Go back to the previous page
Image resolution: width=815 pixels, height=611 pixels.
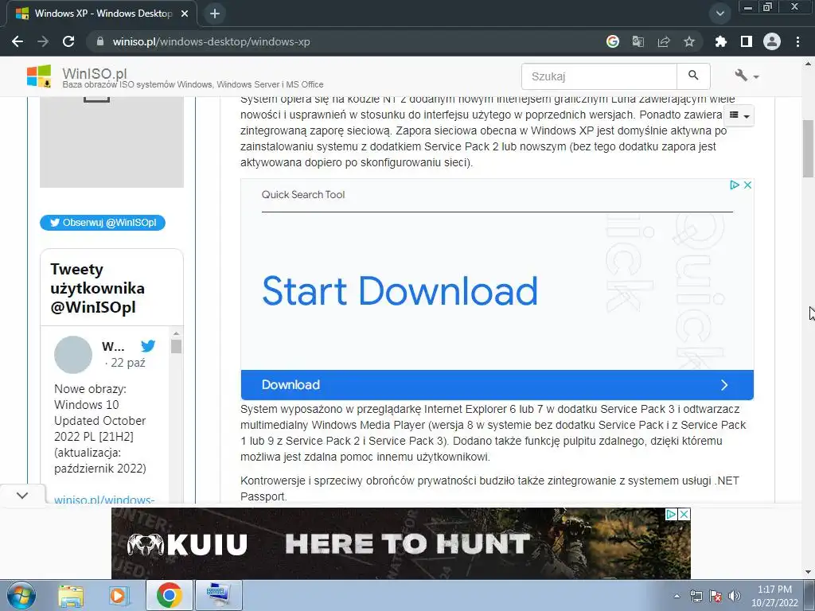pos(18,41)
